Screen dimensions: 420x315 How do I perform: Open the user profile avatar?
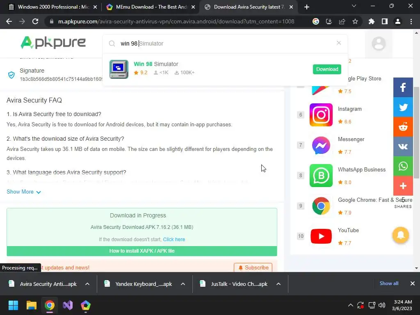coord(379,43)
